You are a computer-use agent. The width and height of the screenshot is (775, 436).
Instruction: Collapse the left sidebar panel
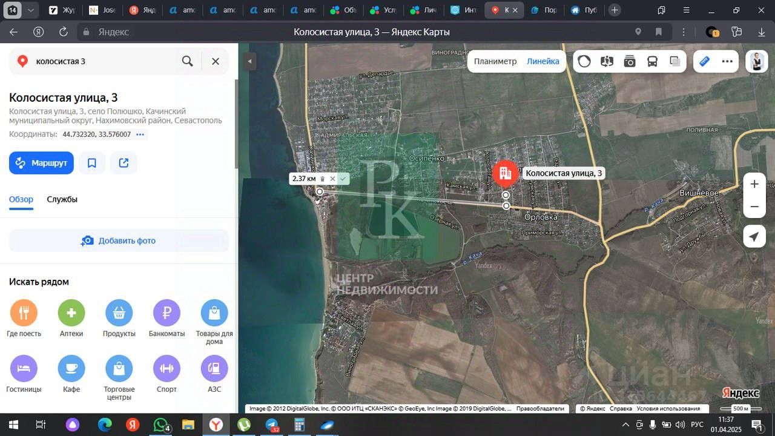(249, 61)
